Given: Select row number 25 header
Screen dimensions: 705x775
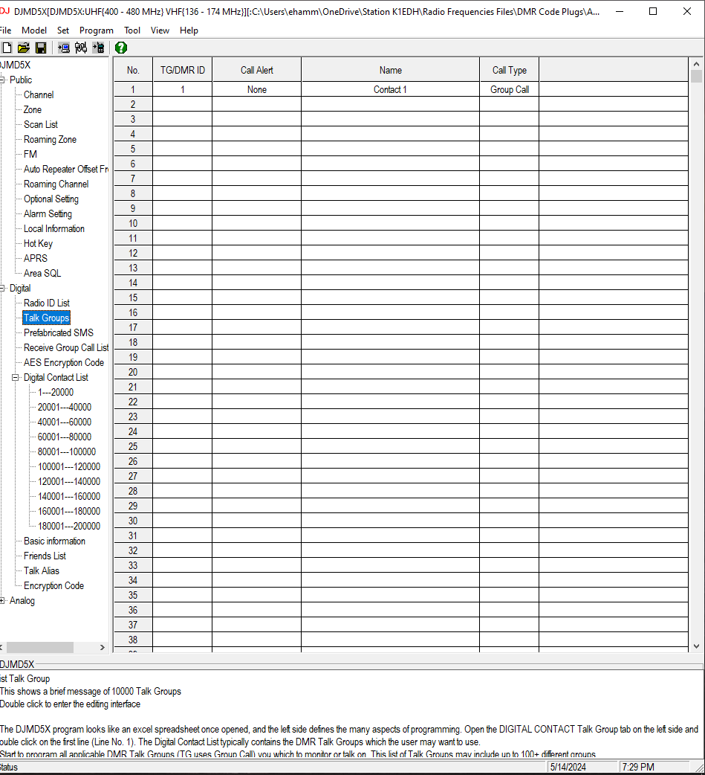Looking at the screenshot, I should [133, 446].
